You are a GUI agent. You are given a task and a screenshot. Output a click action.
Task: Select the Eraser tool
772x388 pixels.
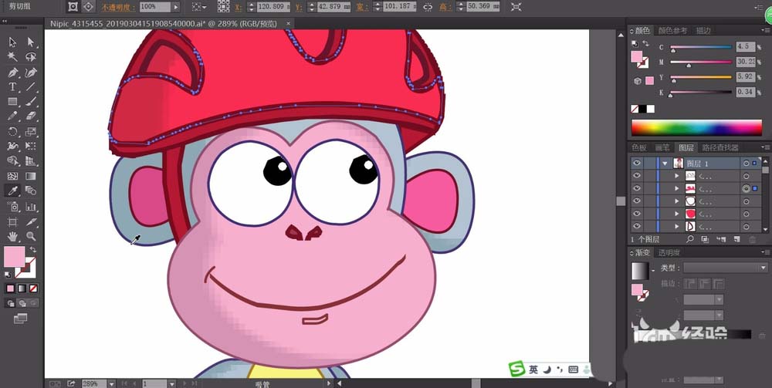click(31, 116)
